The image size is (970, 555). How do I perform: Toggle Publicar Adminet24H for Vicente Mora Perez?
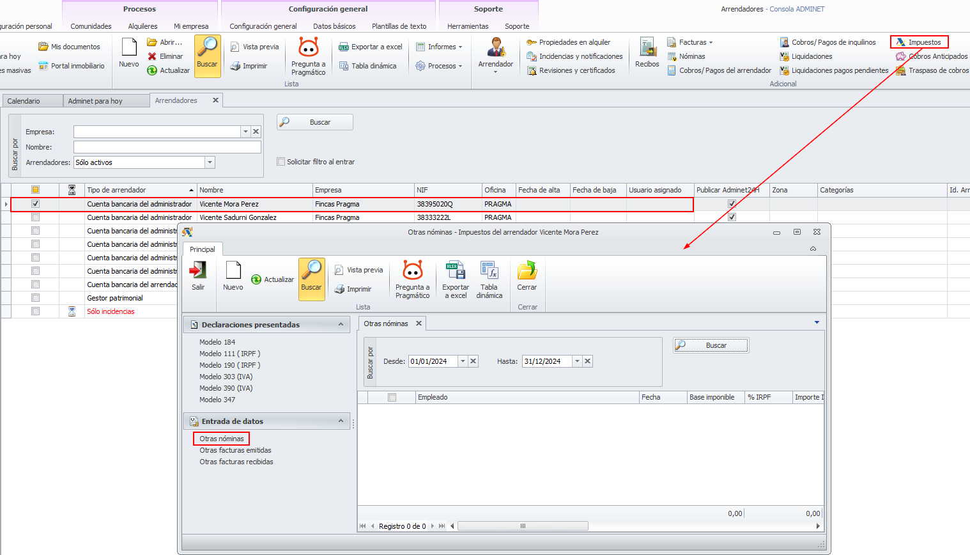[732, 204]
